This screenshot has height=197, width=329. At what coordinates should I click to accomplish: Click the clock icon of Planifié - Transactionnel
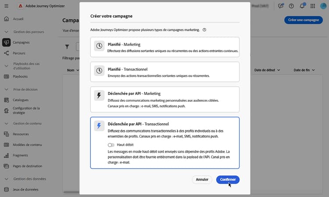coord(99,71)
